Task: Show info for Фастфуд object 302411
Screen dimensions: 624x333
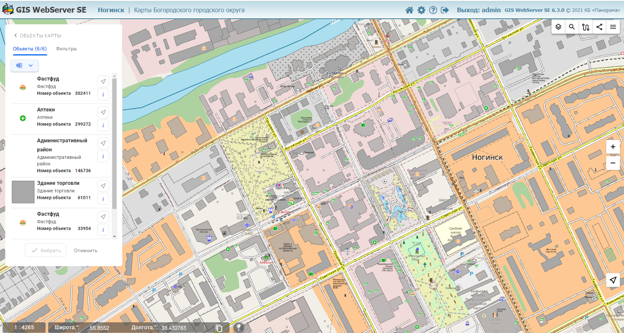Action: [103, 94]
